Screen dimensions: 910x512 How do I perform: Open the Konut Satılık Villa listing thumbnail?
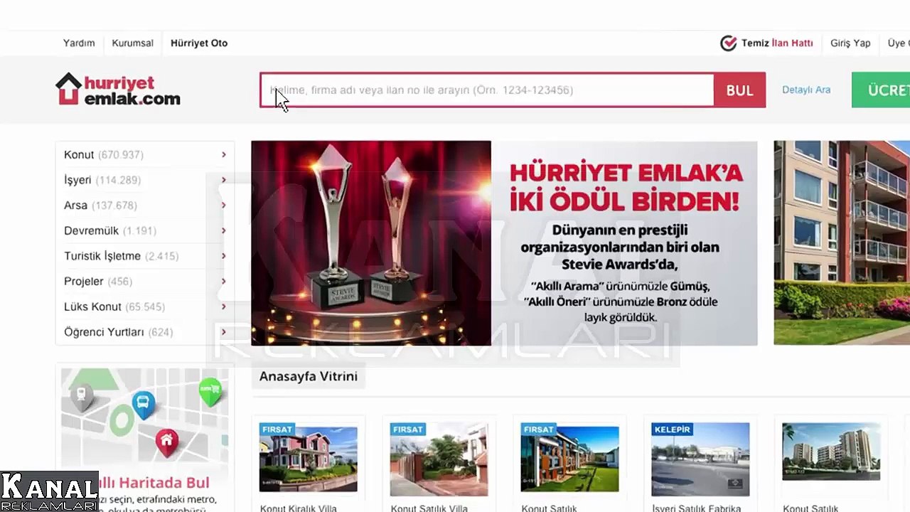439,459
